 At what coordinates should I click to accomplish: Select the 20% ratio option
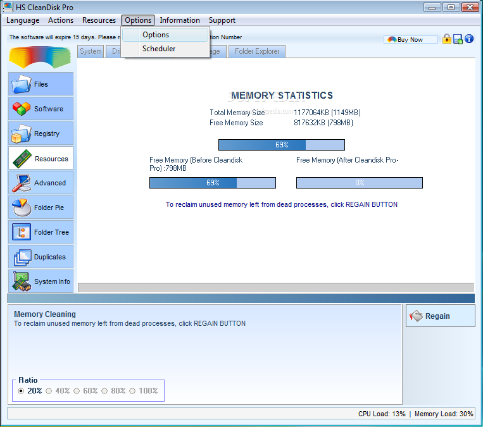30,391
